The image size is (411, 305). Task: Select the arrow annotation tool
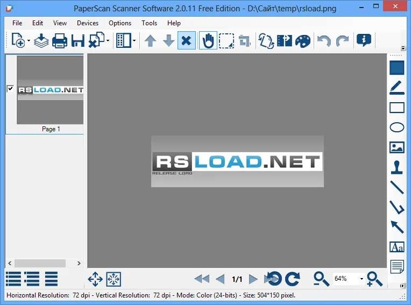396,226
